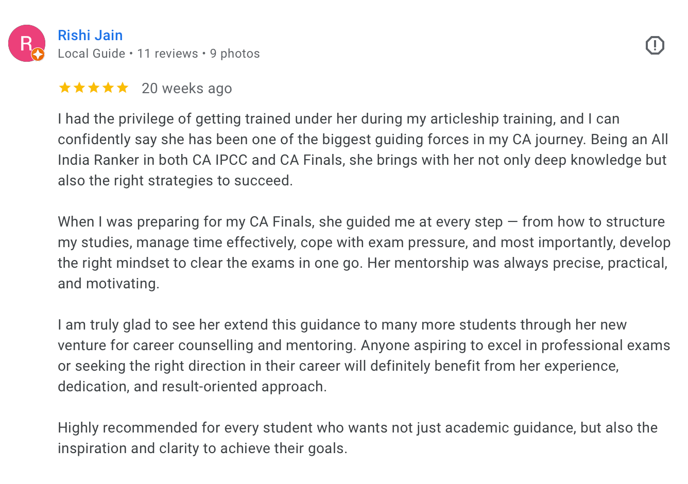
Task: Click the paragraph starting "When I was preparing"
Action: coord(360,252)
